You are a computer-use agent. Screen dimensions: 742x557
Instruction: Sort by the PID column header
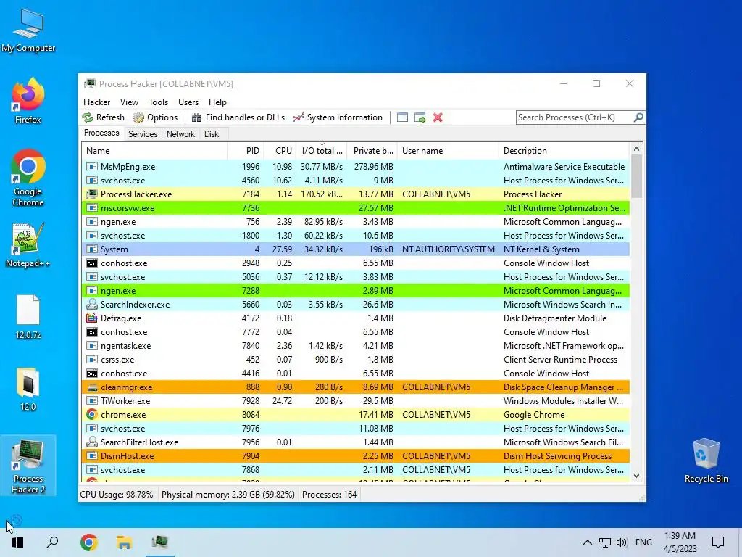click(246, 151)
